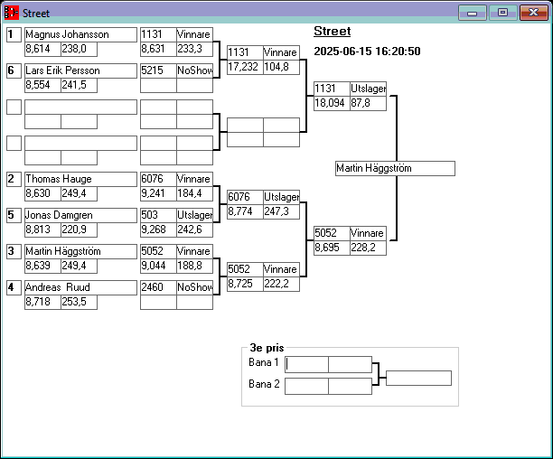Screen dimensions: 553x459
Task: Click the 18,094 final time cell
Action: point(332,103)
